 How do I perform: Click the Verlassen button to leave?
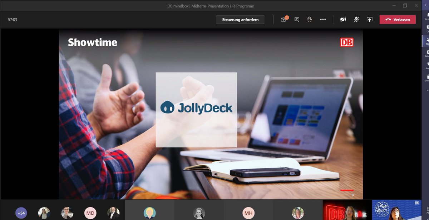(x=398, y=20)
